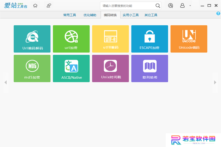The width and height of the screenshot is (221, 147).
Task: Open the md5加密 tool tile
Action: pyautogui.click(x=32, y=68)
